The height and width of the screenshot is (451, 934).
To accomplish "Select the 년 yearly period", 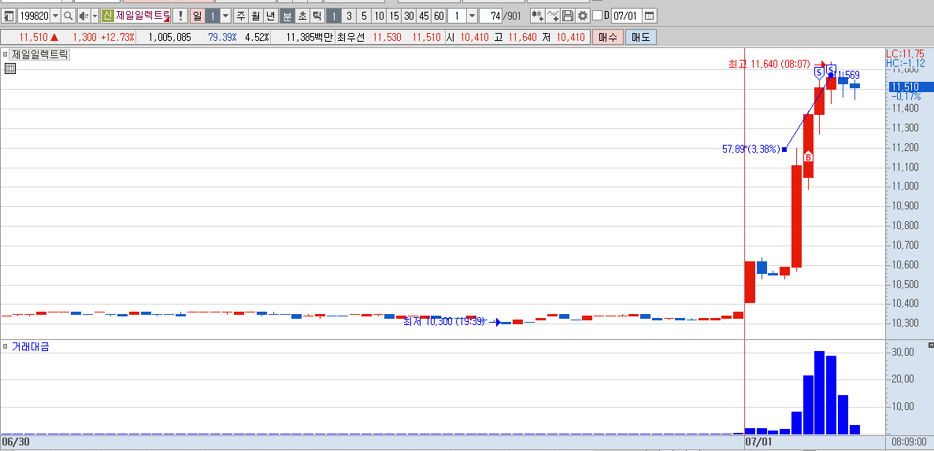I will 270,16.
